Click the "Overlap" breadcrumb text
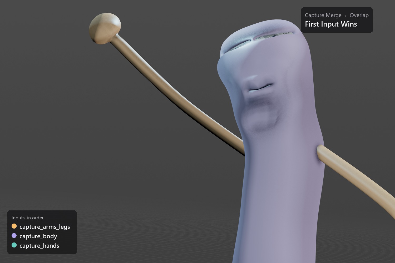395x263 pixels. click(359, 15)
